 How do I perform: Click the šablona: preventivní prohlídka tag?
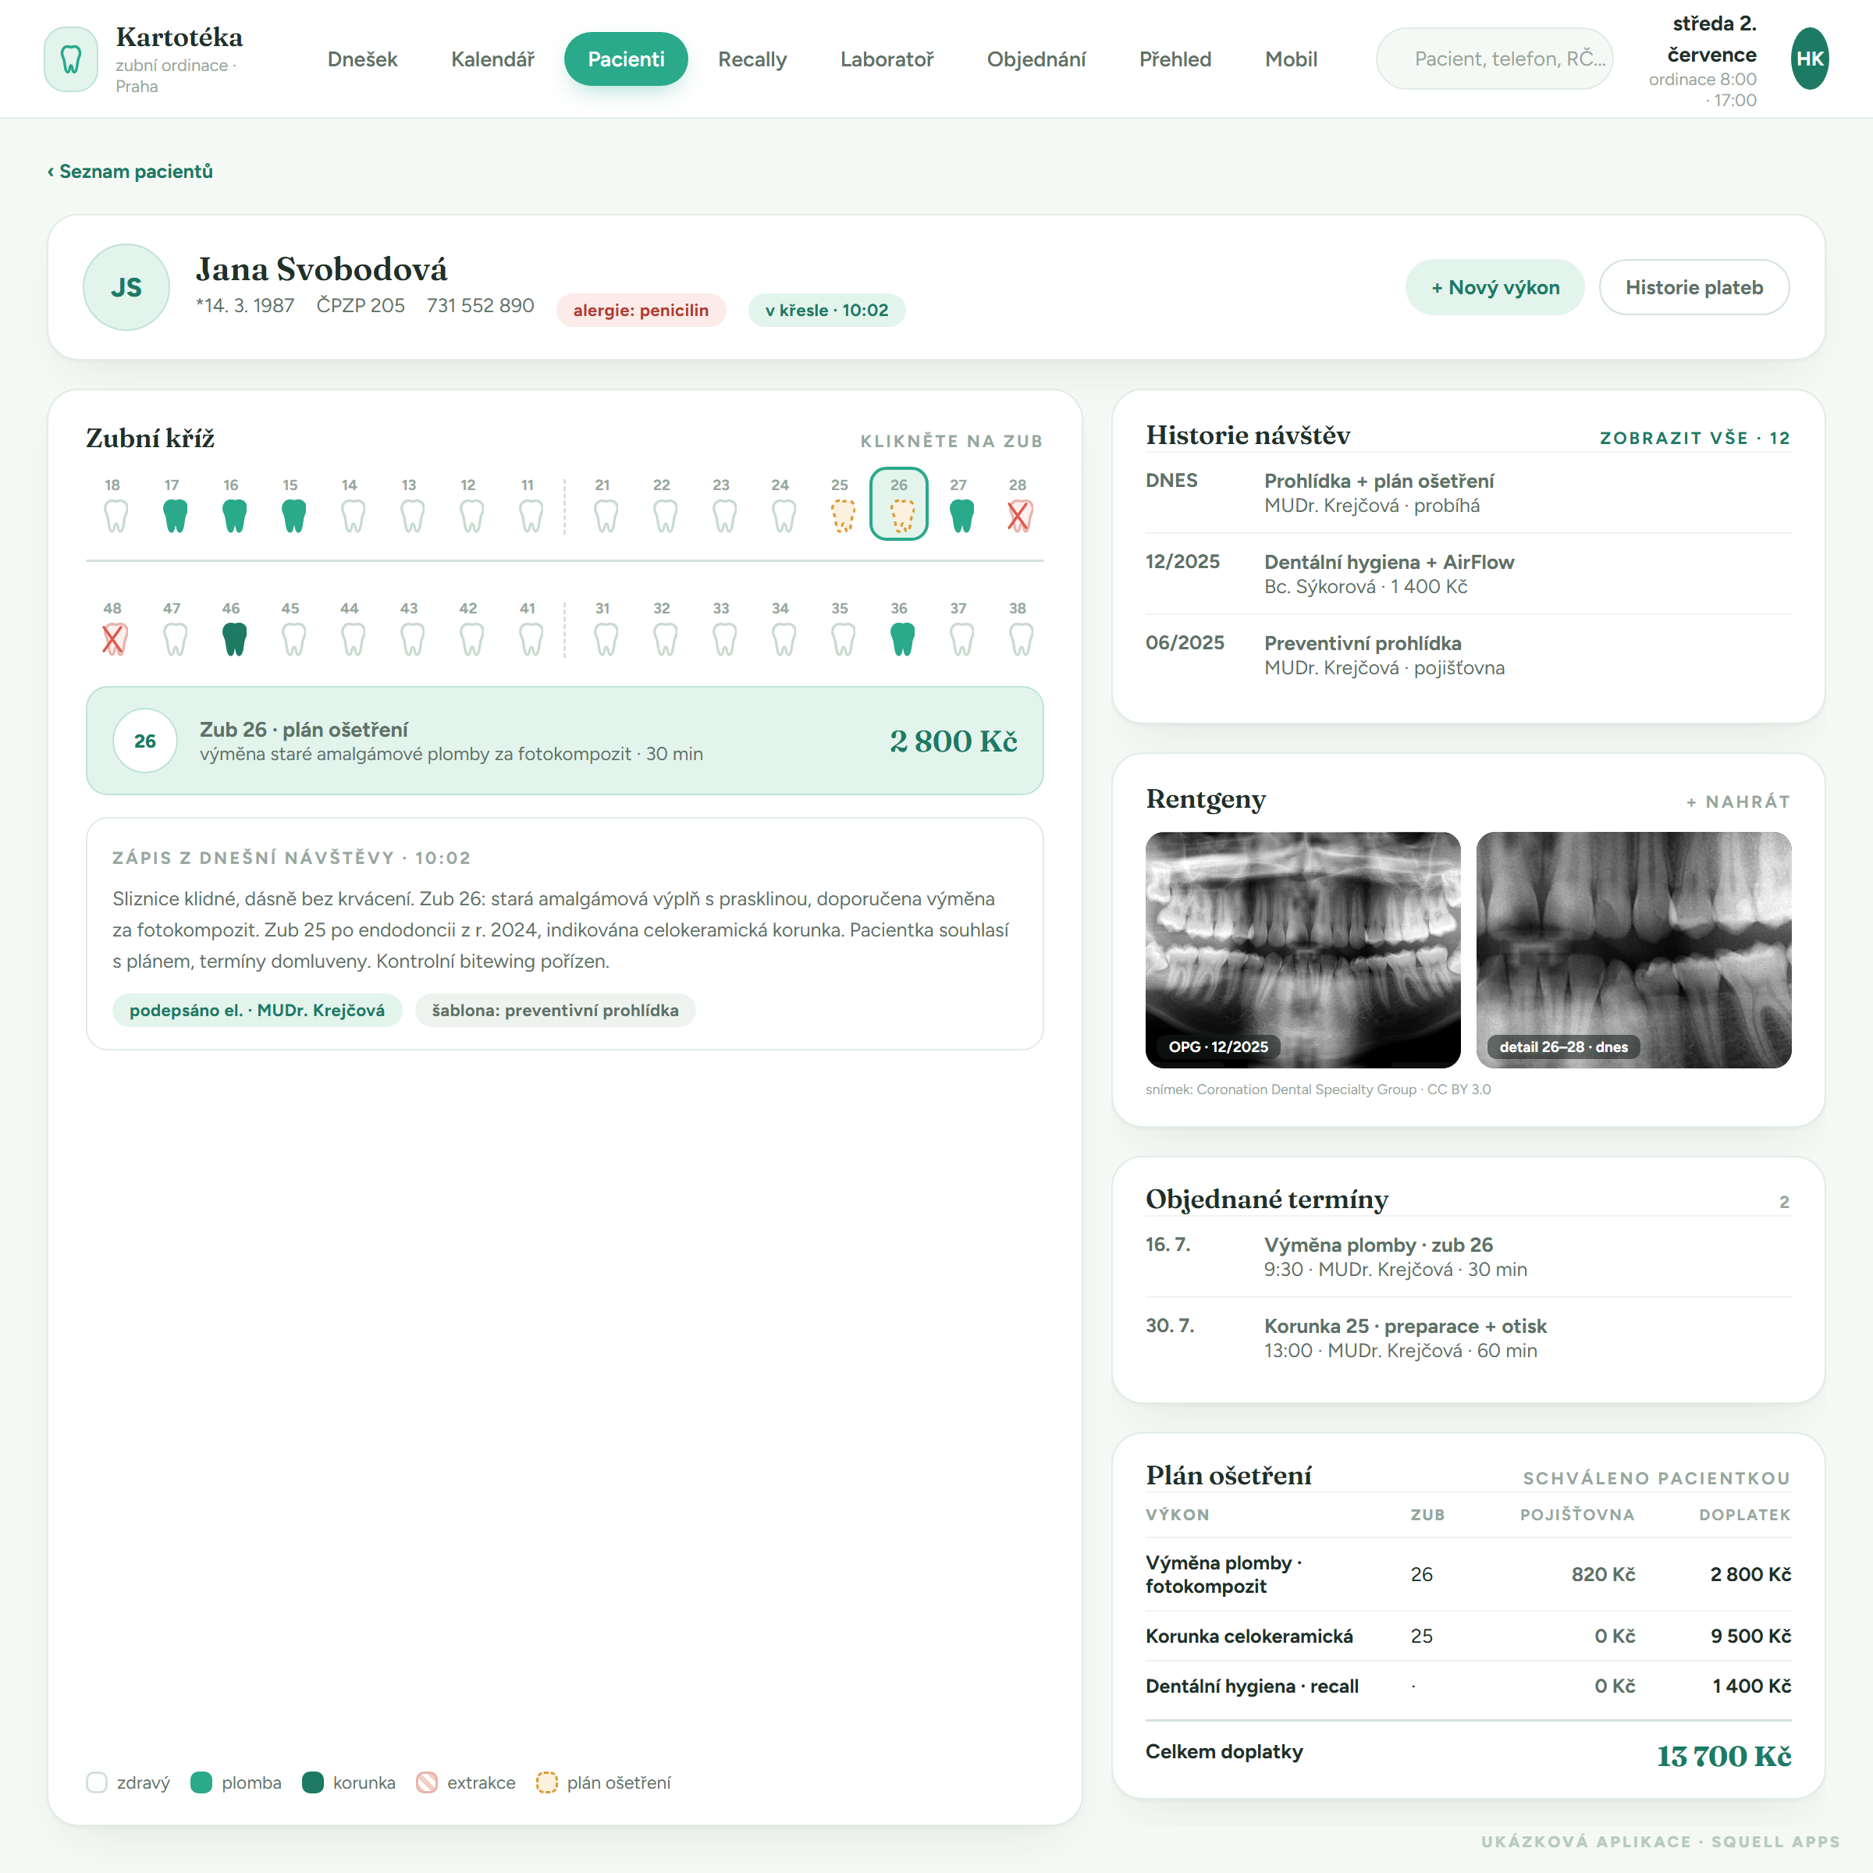pos(555,1010)
